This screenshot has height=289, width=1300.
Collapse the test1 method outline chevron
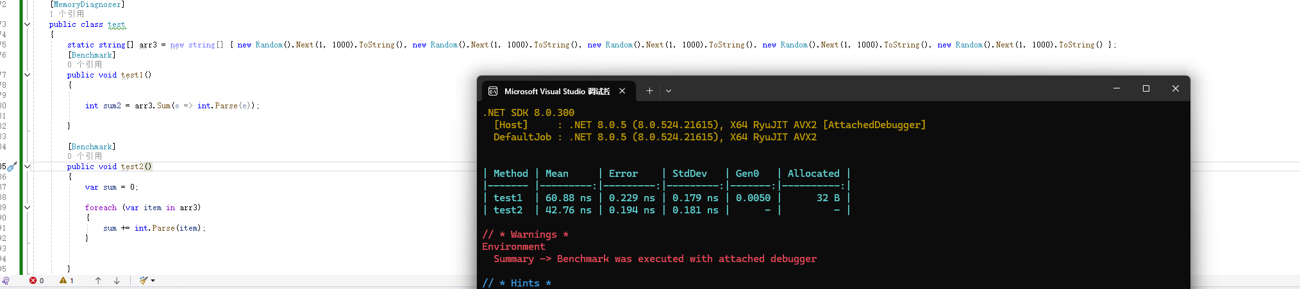pyautogui.click(x=27, y=75)
